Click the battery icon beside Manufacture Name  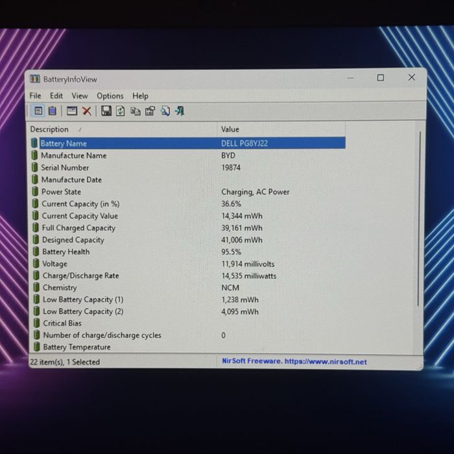(x=34, y=156)
